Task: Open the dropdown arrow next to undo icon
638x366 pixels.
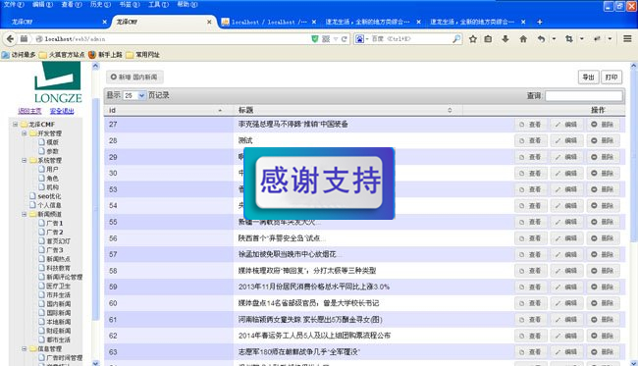Action: (554, 39)
